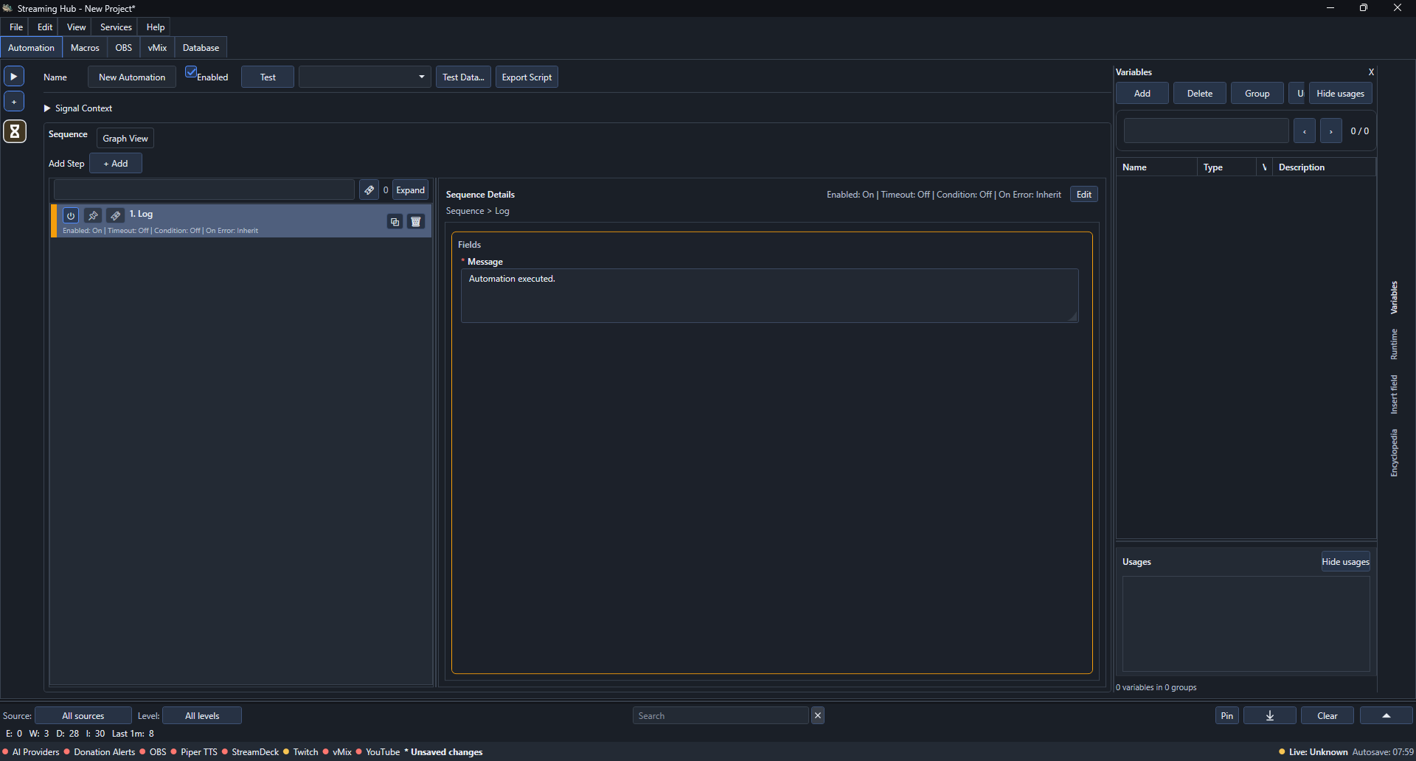Click the pin icon on Log step

tap(93, 215)
